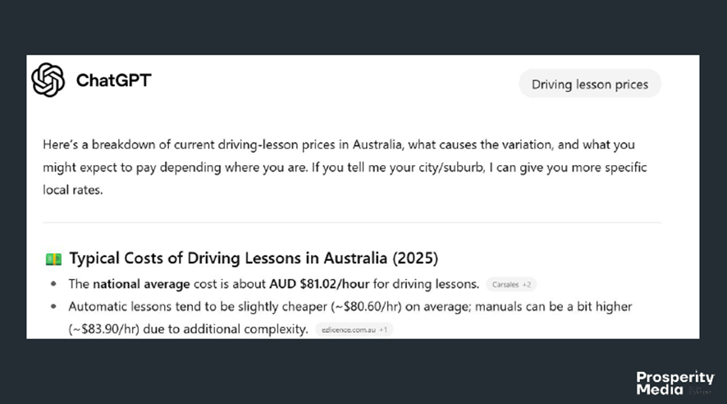Open the Carsales +2 source chip
Image resolution: width=727 pixels, height=404 pixels.
[x=510, y=285]
